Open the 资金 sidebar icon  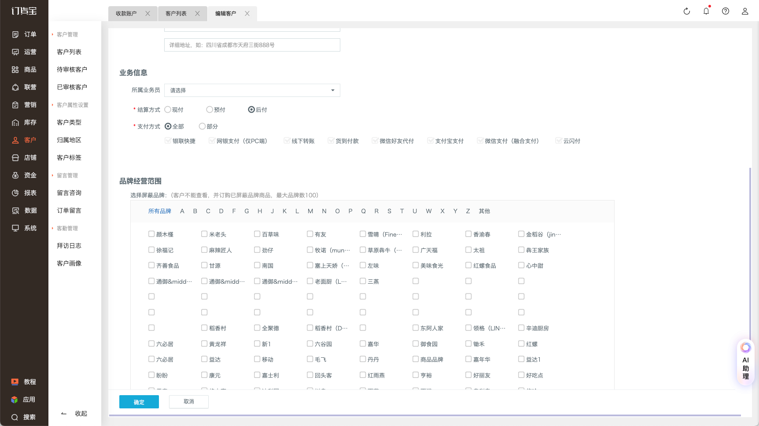15,175
